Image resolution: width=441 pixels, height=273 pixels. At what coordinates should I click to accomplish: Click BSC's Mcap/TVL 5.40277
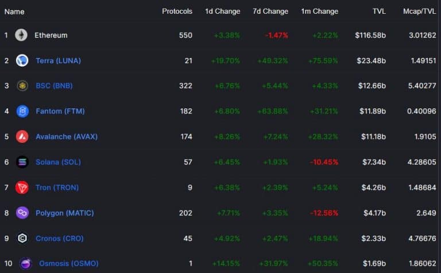point(422,85)
